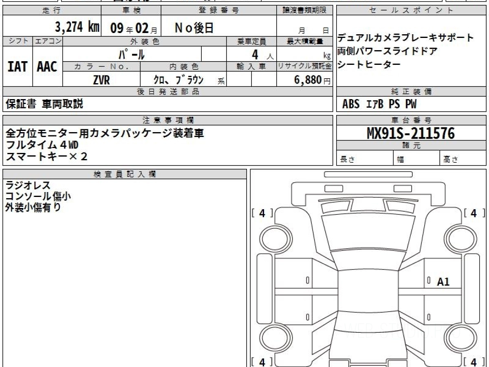Viewport: 489px width, 367px height.
Task: Click the mileage value "3,274 km"
Action: coord(77,27)
